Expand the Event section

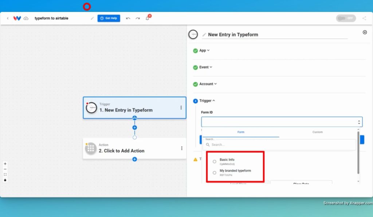pos(205,67)
